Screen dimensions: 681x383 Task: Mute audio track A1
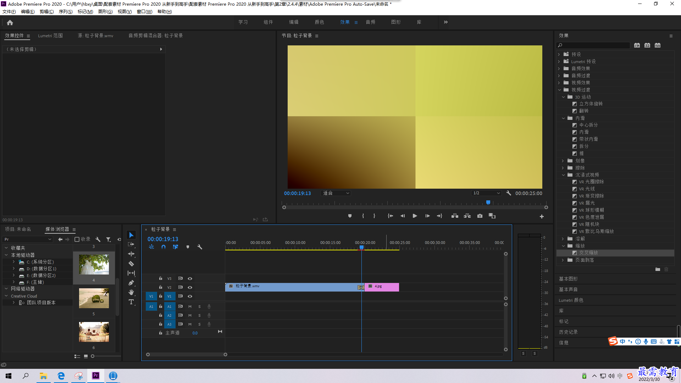pos(190,306)
